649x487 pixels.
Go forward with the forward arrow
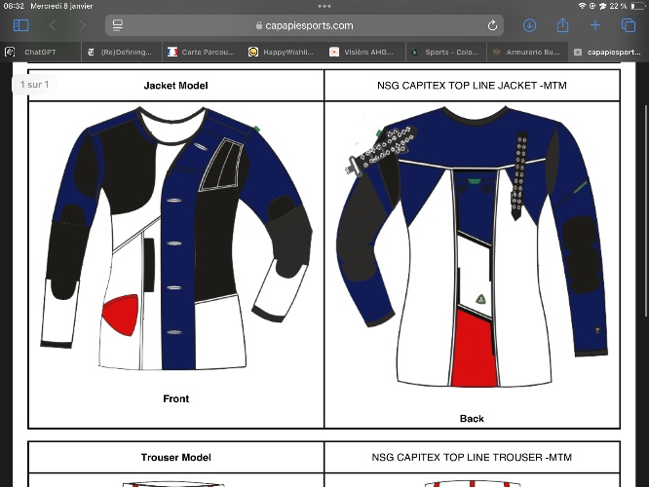pyautogui.click(x=82, y=25)
